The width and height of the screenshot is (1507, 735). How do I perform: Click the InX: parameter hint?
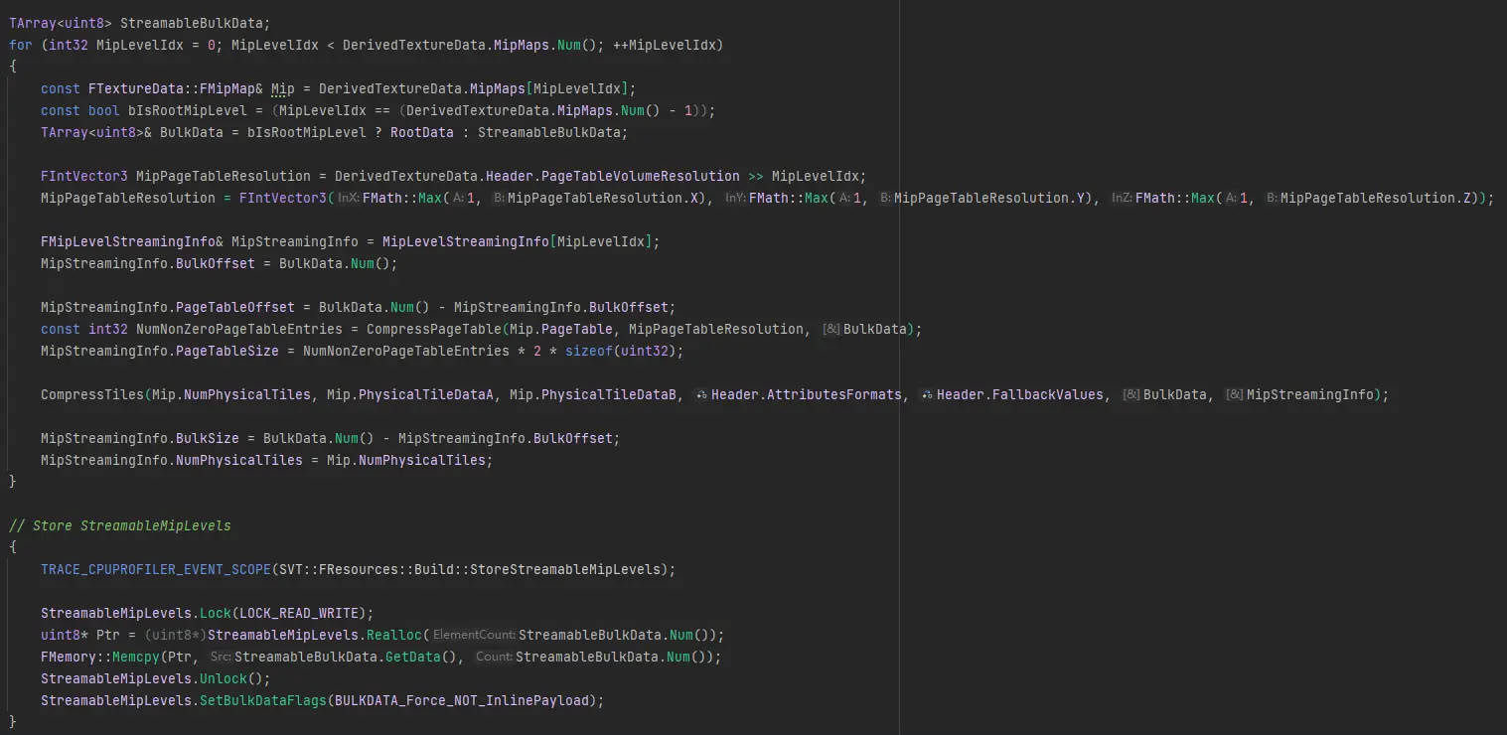[348, 199]
